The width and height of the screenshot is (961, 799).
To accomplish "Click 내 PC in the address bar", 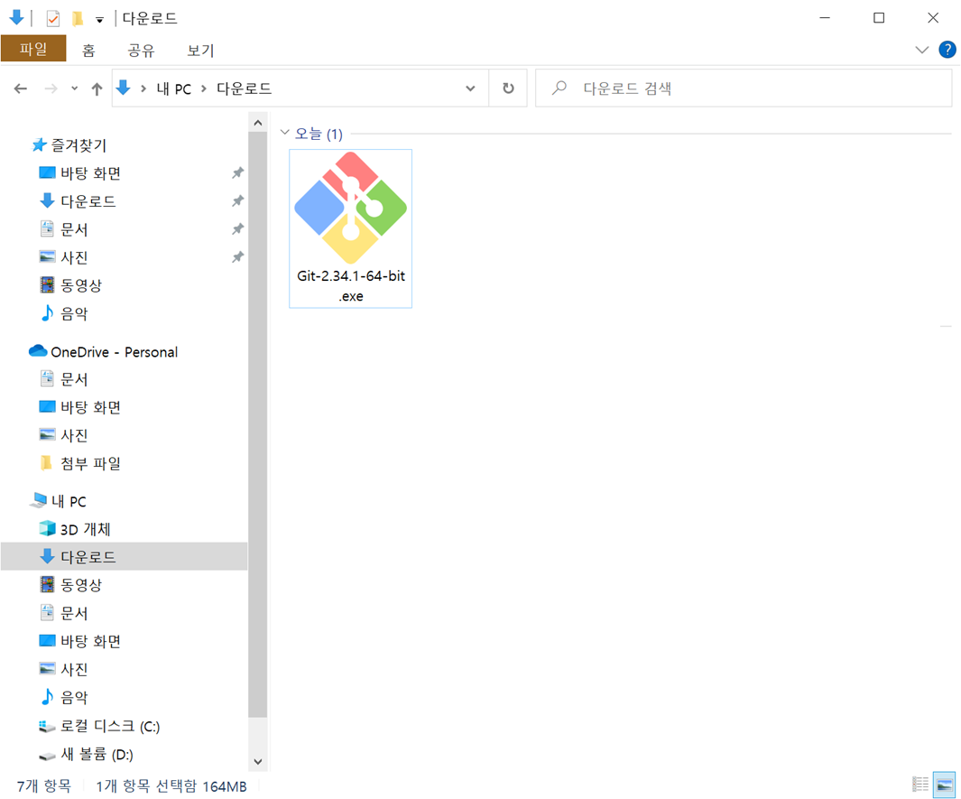I will click(x=173, y=88).
